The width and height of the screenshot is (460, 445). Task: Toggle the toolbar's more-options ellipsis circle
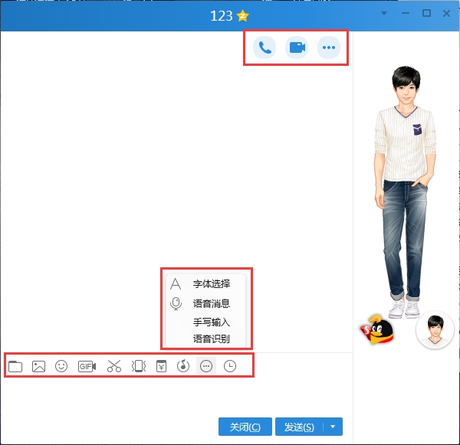(206, 366)
